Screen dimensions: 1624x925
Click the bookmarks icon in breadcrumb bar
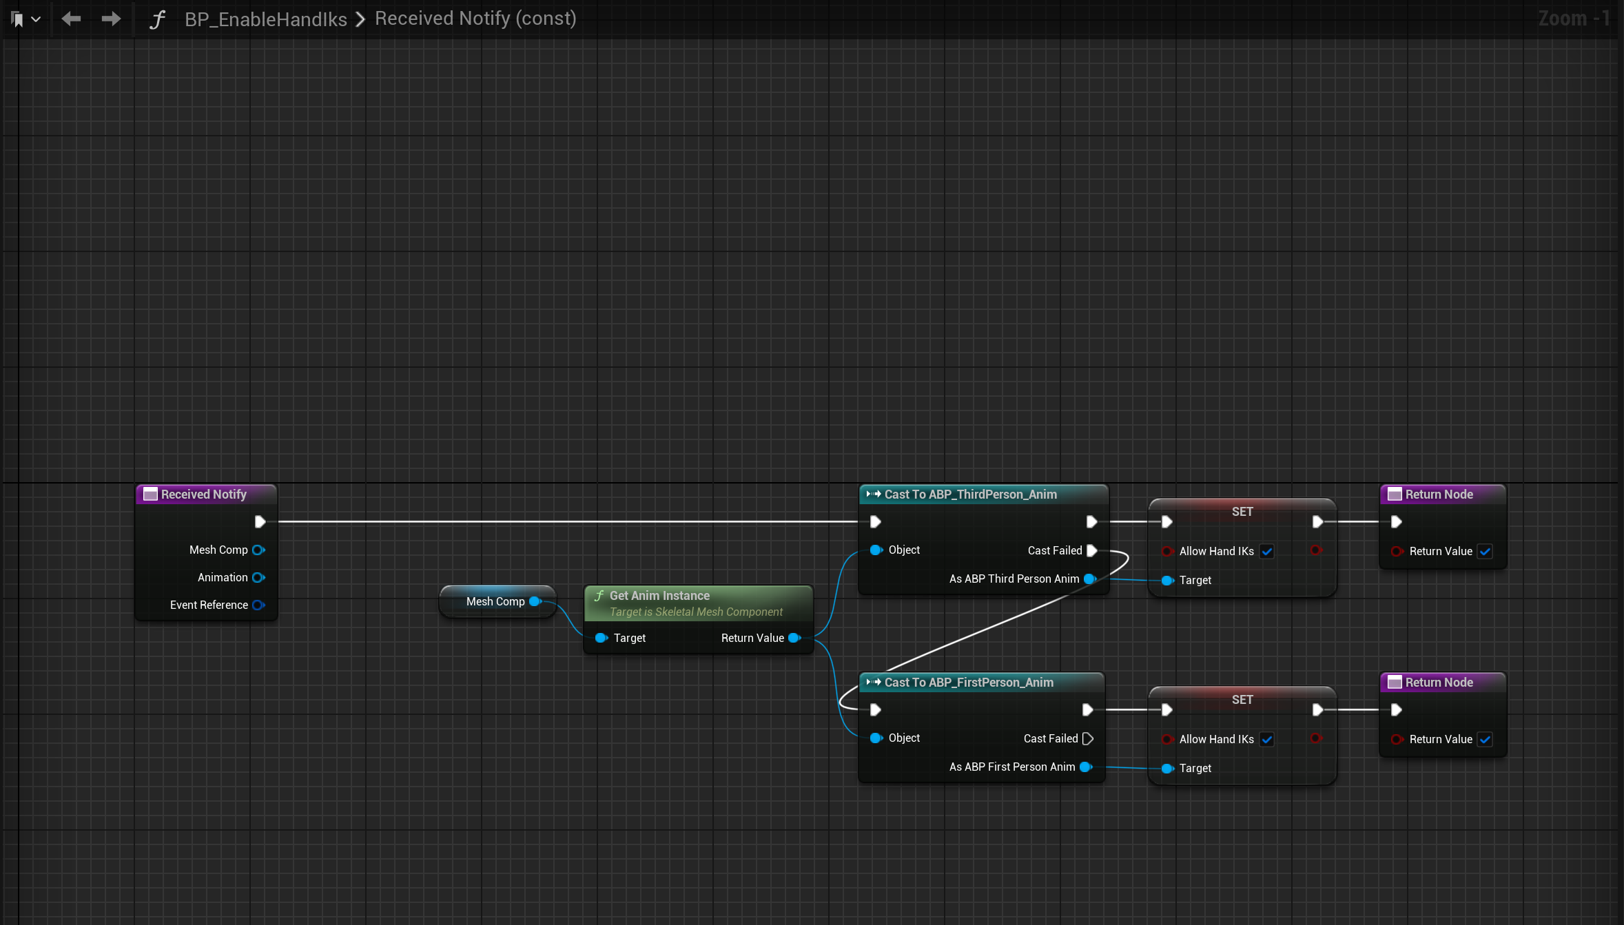tap(18, 19)
